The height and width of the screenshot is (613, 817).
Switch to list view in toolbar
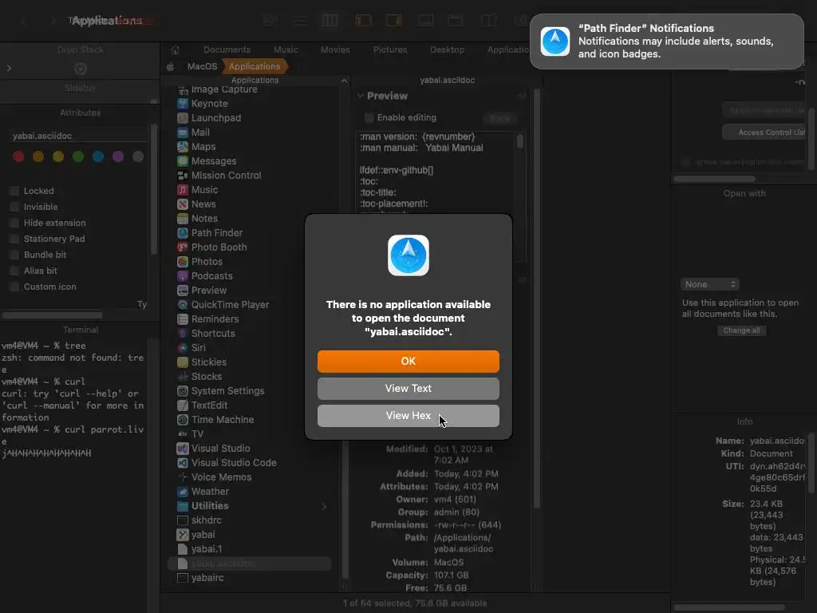pos(300,21)
